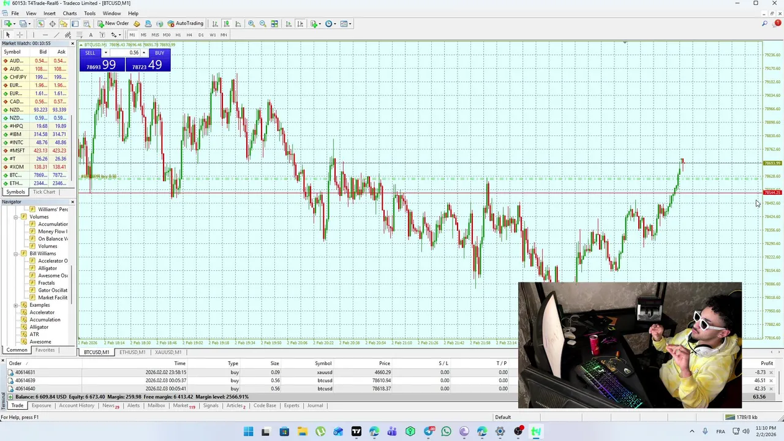Open the arrows objects dropdown
This screenshot has width=784, height=441.
point(116,35)
